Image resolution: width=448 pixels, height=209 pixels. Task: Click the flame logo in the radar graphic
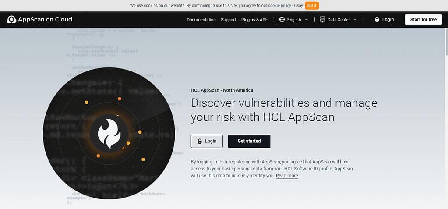coord(109,133)
